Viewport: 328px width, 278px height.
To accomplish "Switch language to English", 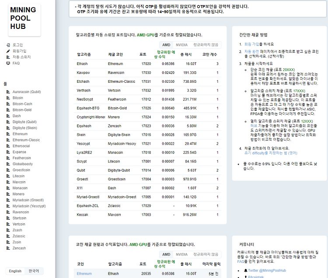I will pos(15,271).
